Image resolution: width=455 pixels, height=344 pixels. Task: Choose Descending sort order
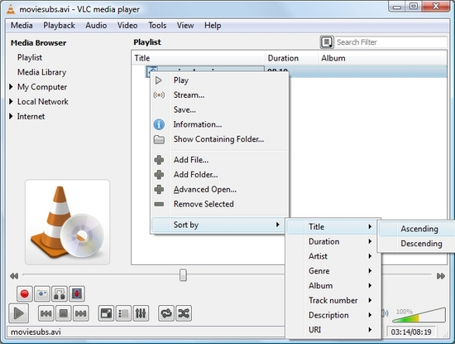point(417,244)
